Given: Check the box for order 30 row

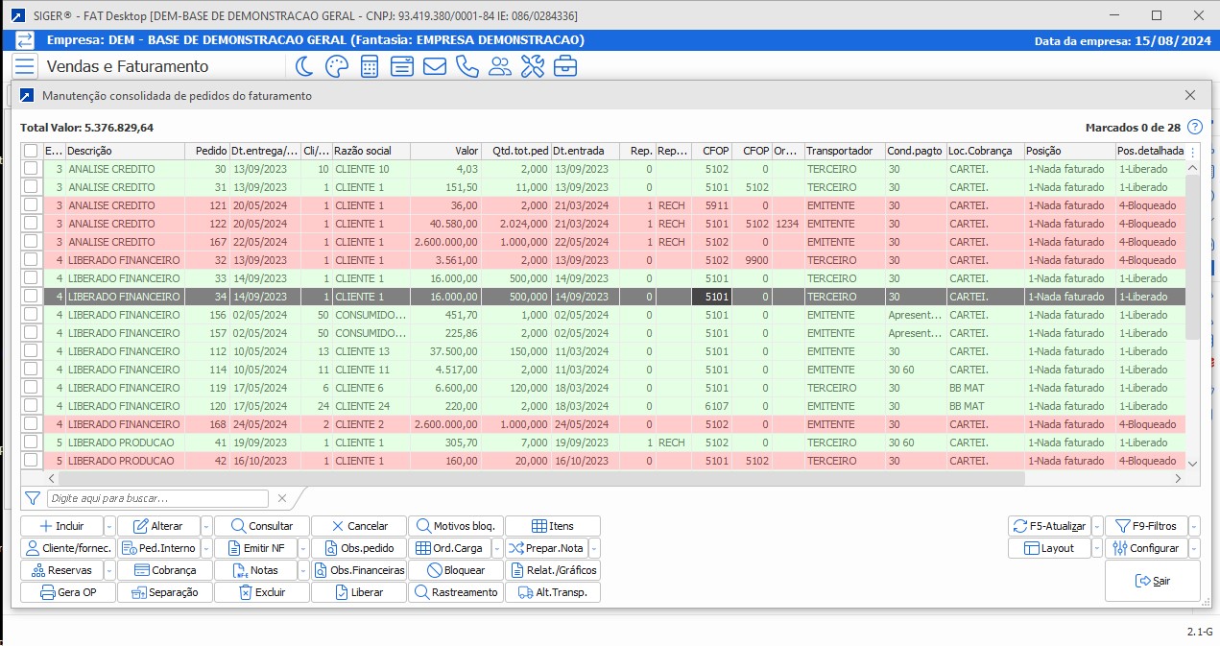Looking at the screenshot, I should pyautogui.click(x=32, y=169).
